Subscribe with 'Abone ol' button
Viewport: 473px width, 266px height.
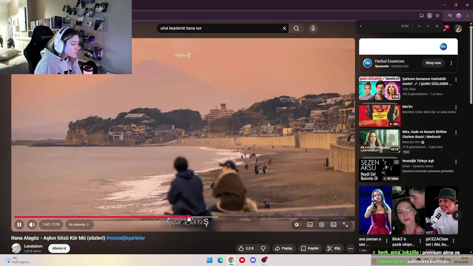[59, 248]
